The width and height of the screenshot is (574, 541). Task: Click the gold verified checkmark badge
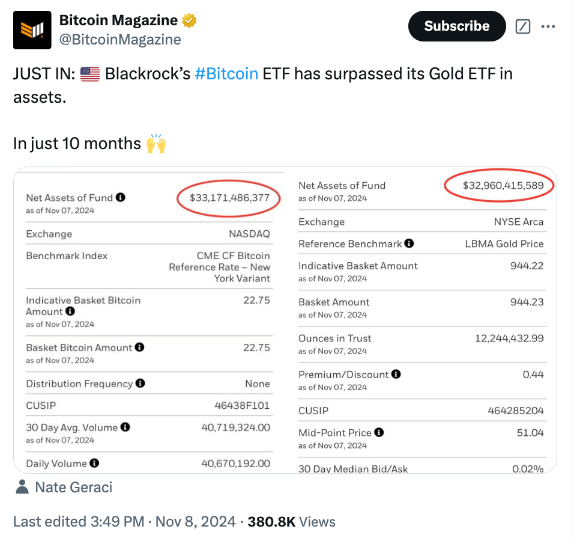click(x=188, y=19)
